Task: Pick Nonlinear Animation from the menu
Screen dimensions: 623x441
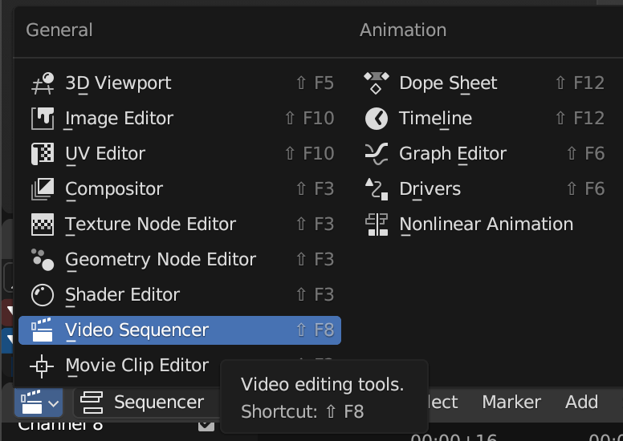Action: point(486,225)
